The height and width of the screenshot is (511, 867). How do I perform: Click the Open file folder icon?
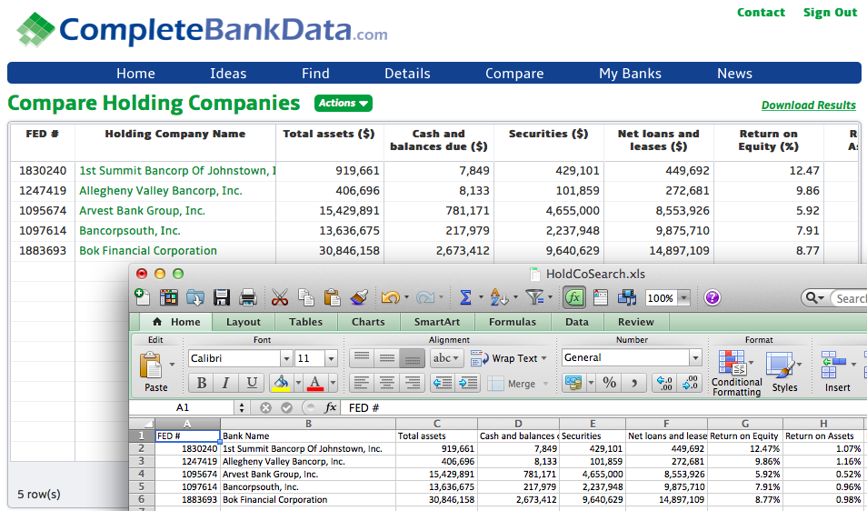pyautogui.click(x=195, y=297)
